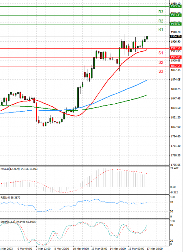Viewport: 183px width, 252px height.
Task: Select the S1 support label
Action: tap(161, 53)
